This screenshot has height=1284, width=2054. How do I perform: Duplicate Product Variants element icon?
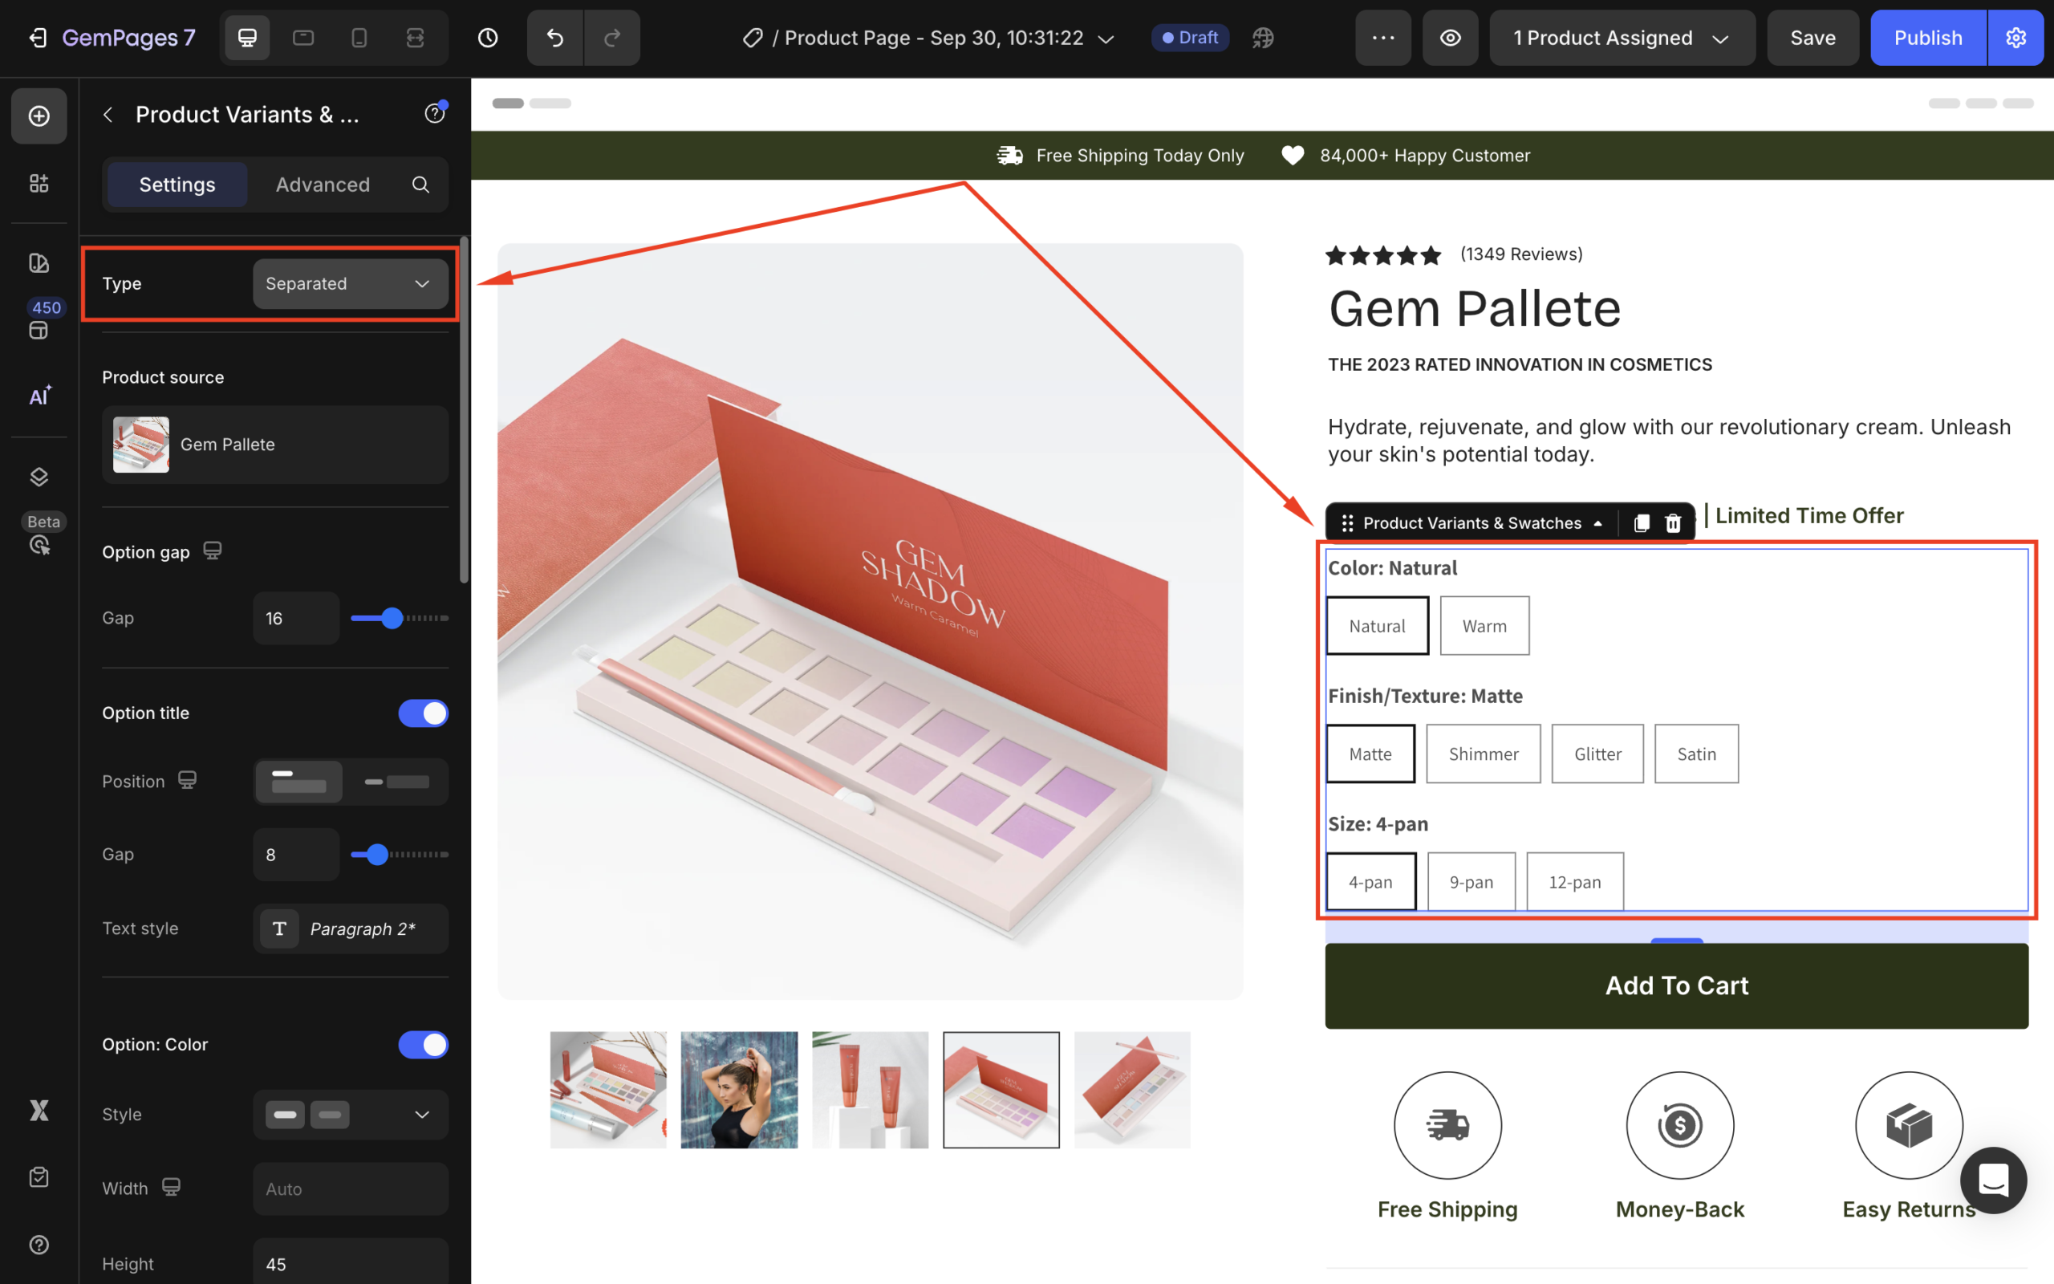1641,523
